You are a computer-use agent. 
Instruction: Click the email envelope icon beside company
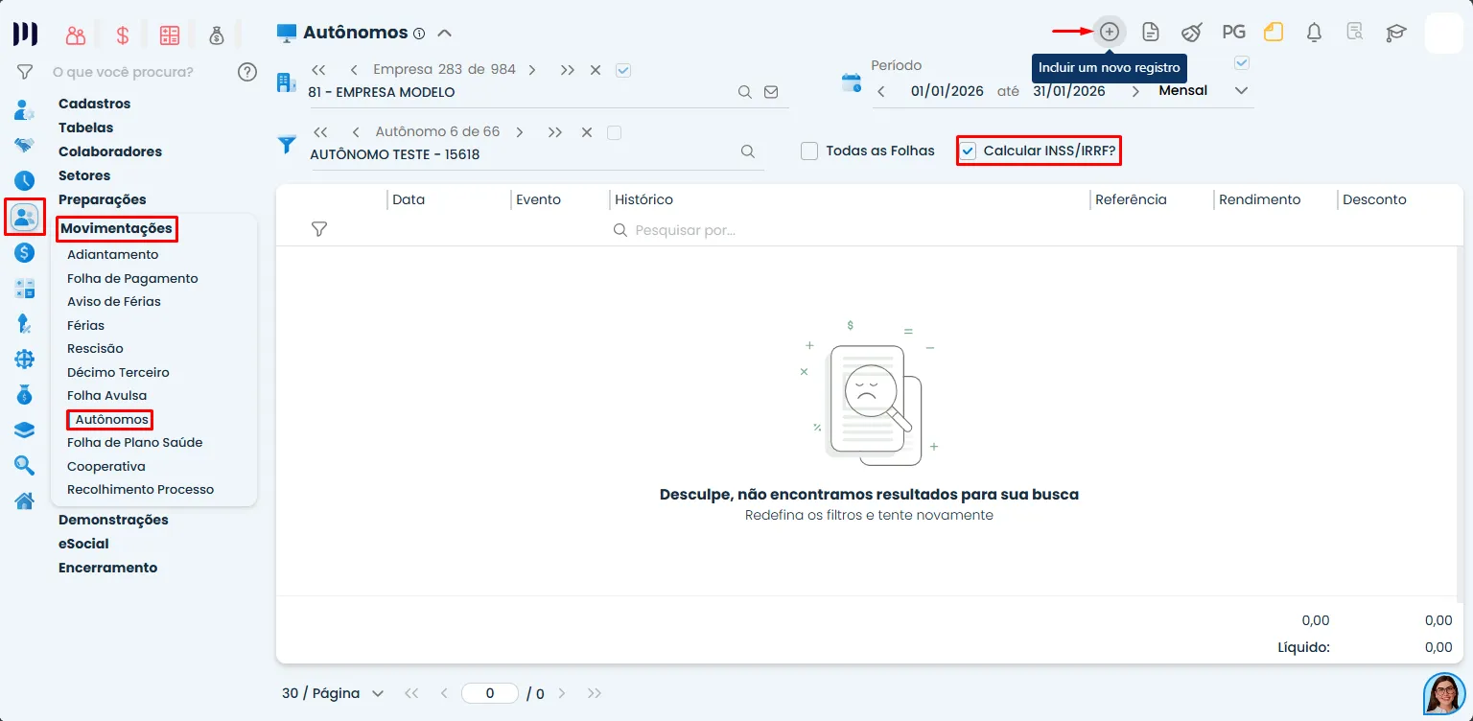tap(771, 92)
